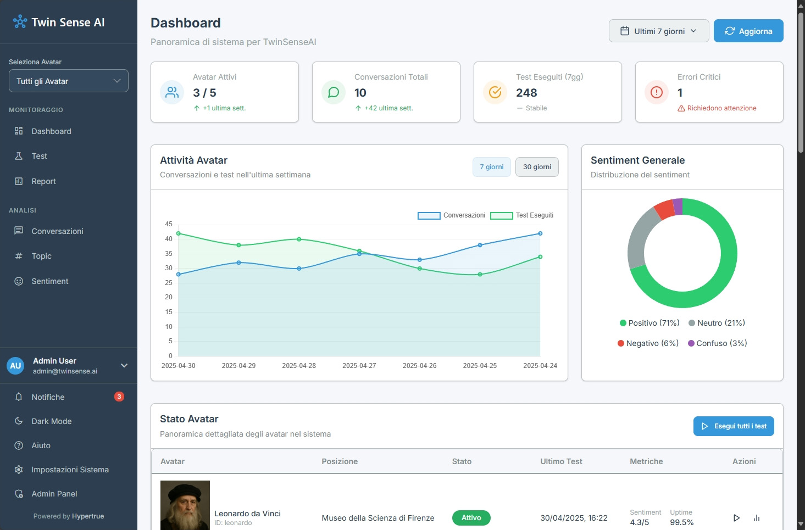This screenshot has width=805, height=530.
Task: Click Leonardo da Vinci's portrait thumbnail
Action: click(185, 505)
